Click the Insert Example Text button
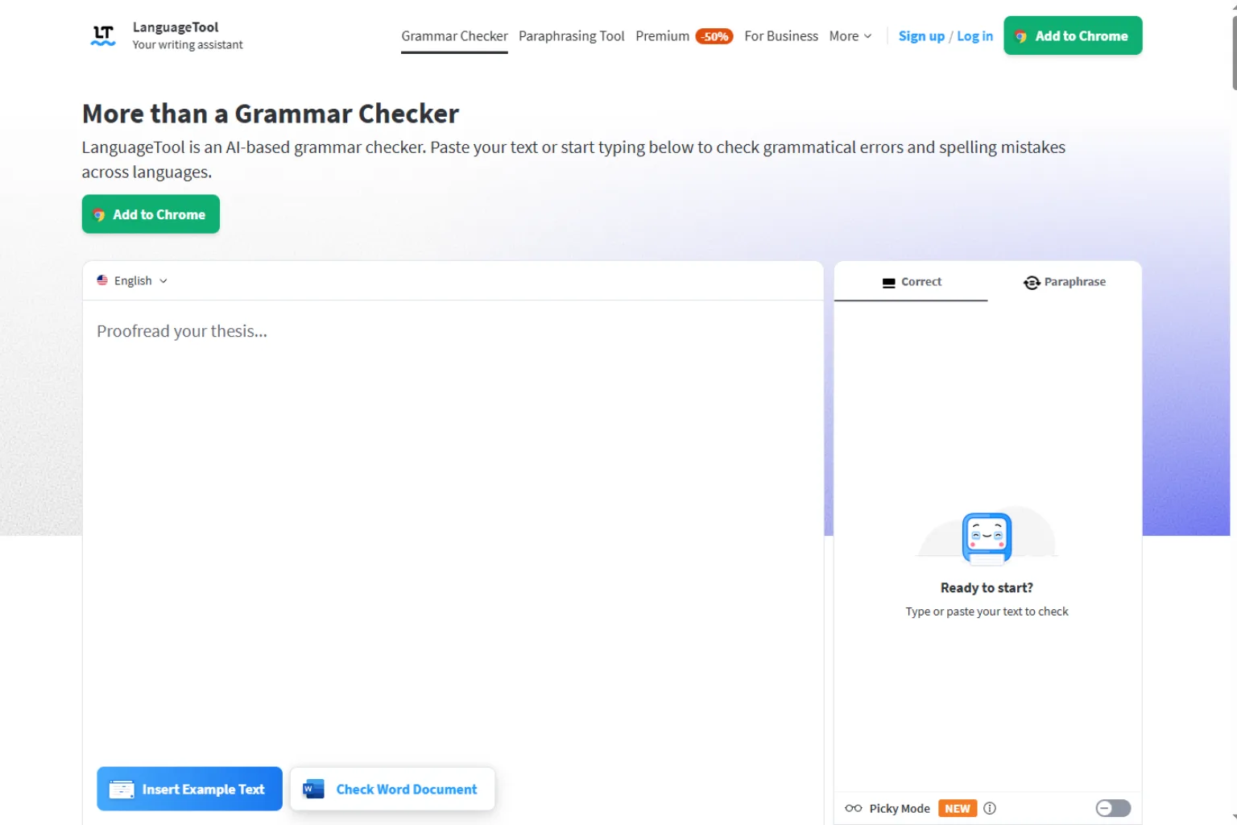The height and width of the screenshot is (825, 1237). [x=189, y=789]
